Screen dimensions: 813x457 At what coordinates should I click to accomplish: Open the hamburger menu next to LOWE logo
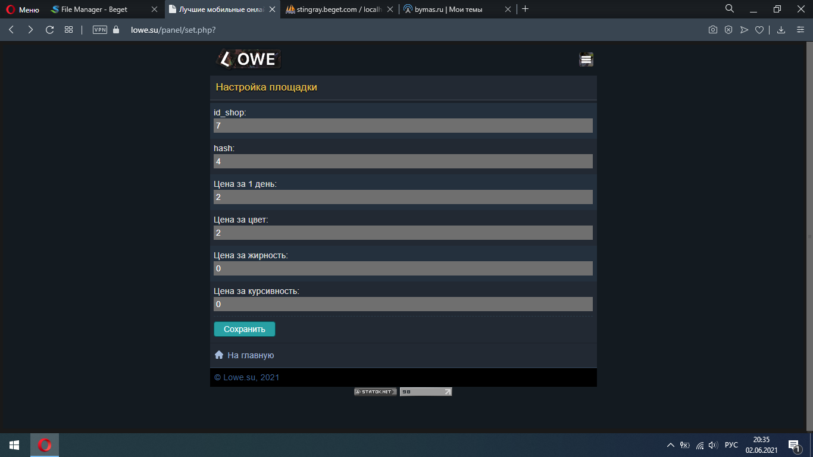pyautogui.click(x=586, y=59)
